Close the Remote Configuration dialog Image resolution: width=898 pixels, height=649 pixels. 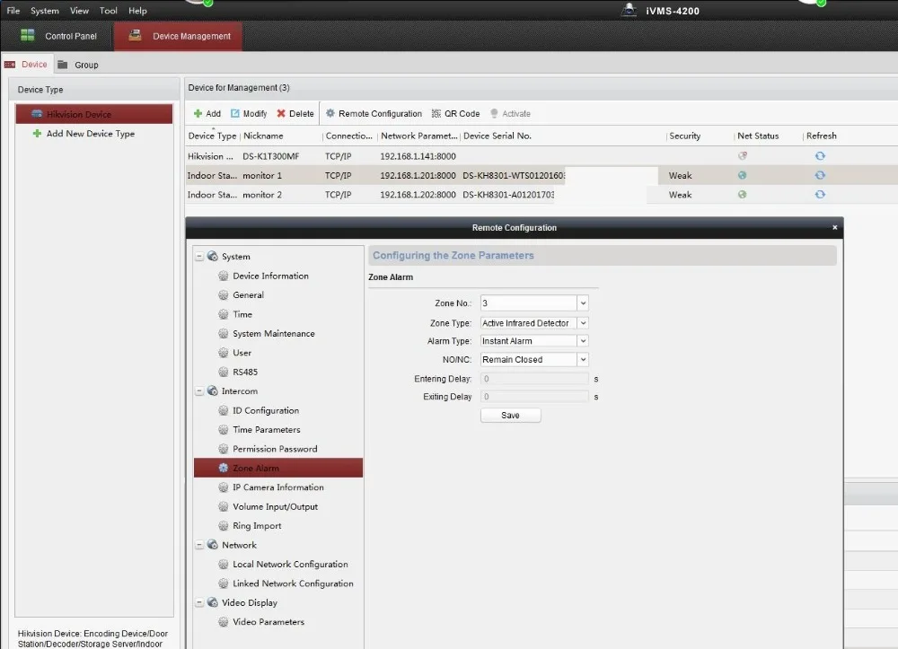tap(834, 227)
